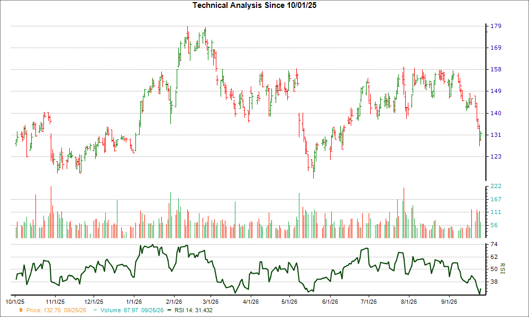
Task: Click the 4/1/26 date label
Action: coord(250,302)
